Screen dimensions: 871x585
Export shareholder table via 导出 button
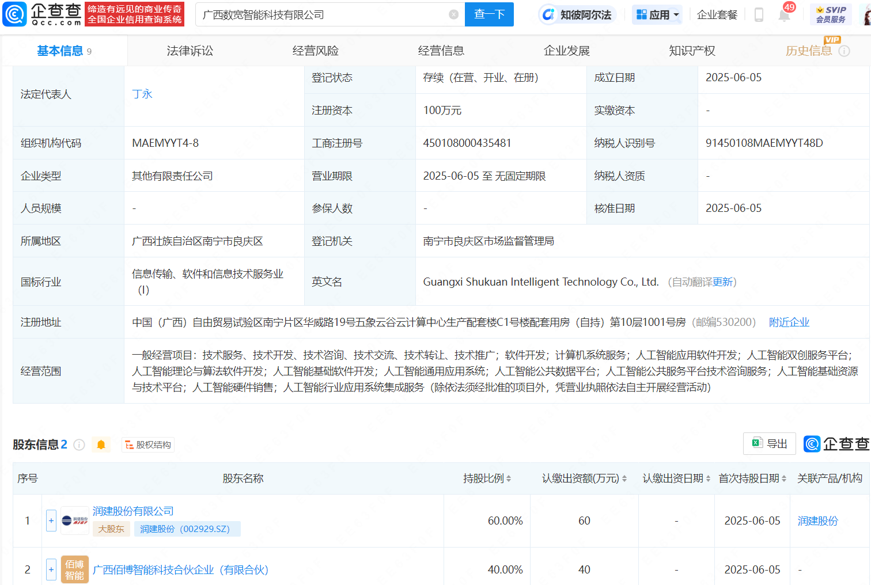(770, 443)
